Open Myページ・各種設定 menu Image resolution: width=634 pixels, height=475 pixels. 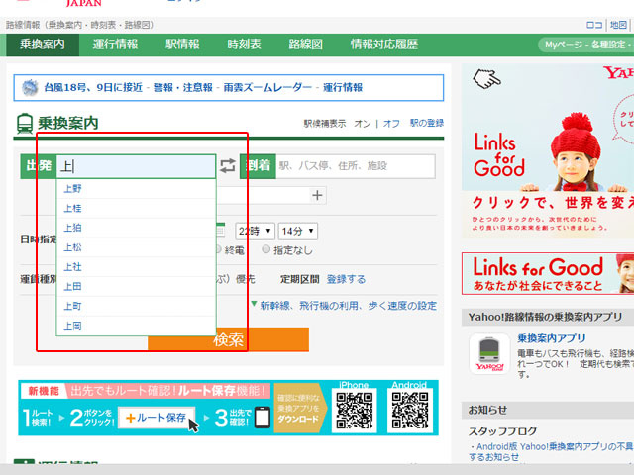point(587,45)
